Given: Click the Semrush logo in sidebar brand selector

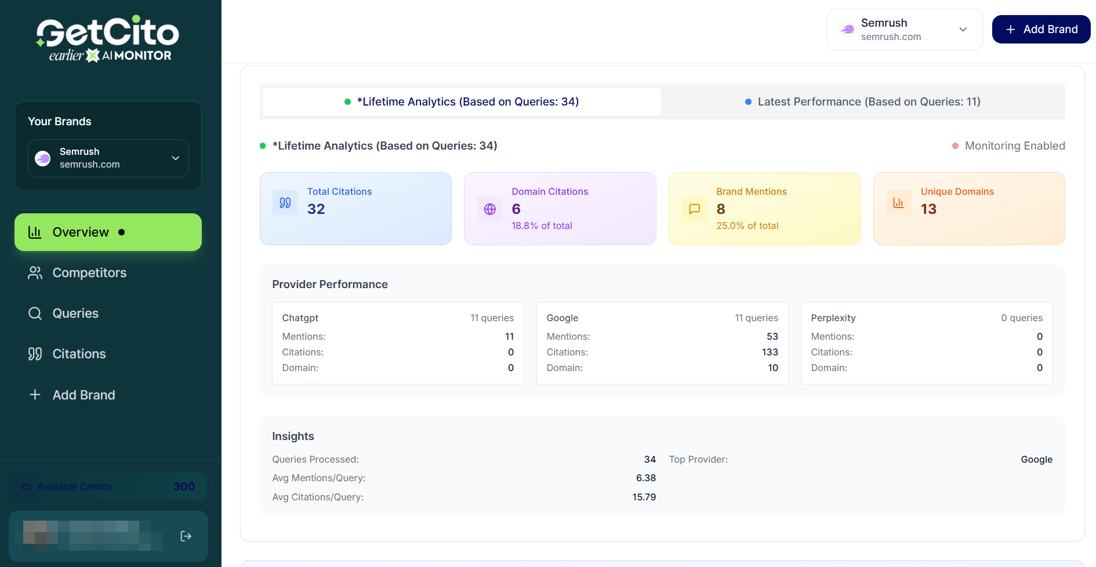Looking at the screenshot, I should click(x=43, y=158).
